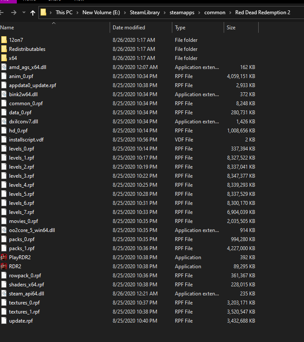Click the movies_0.rpf file icon
This screenshot has width=304, height=342.
[x=4, y=221]
